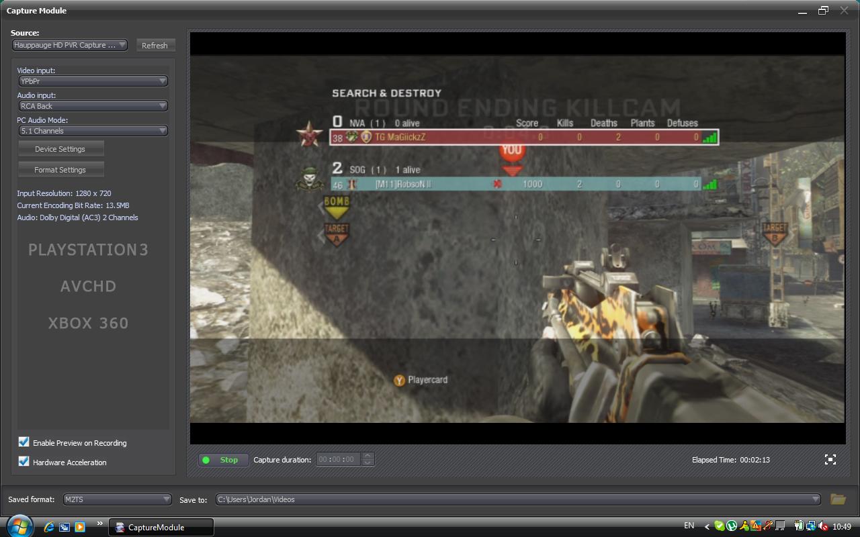Launch Windows Media Player from Quick Launch
Screen dimensions: 860x537
point(80,527)
